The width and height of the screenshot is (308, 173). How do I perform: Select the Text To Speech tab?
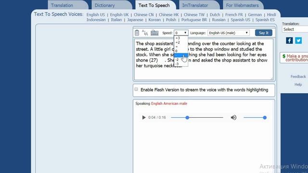coord(155,5)
